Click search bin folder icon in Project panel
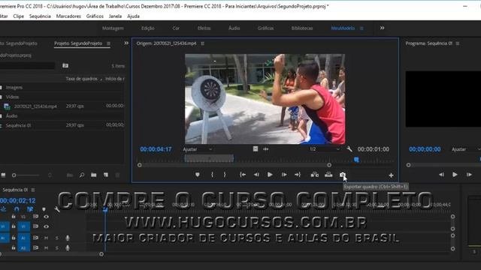 pos(65,65)
